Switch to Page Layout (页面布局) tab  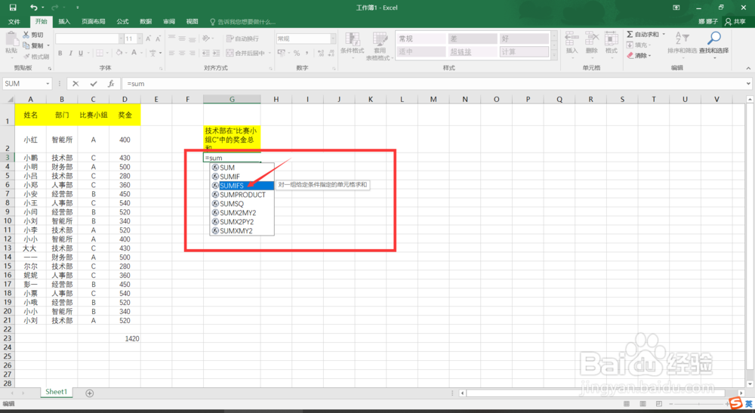[93, 21]
